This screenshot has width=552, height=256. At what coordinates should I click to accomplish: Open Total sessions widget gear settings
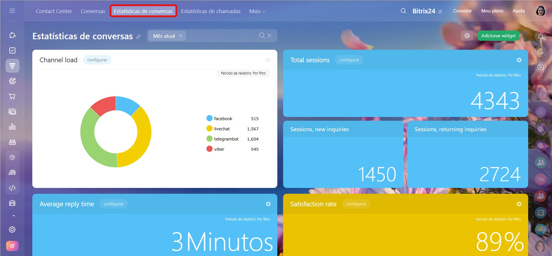coord(519,60)
